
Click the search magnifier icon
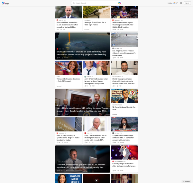[74, 3]
